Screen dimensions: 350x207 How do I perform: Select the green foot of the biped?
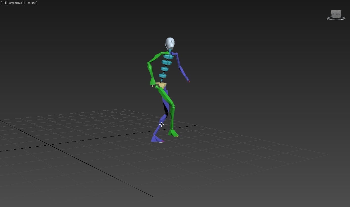(x=173, y=133)
